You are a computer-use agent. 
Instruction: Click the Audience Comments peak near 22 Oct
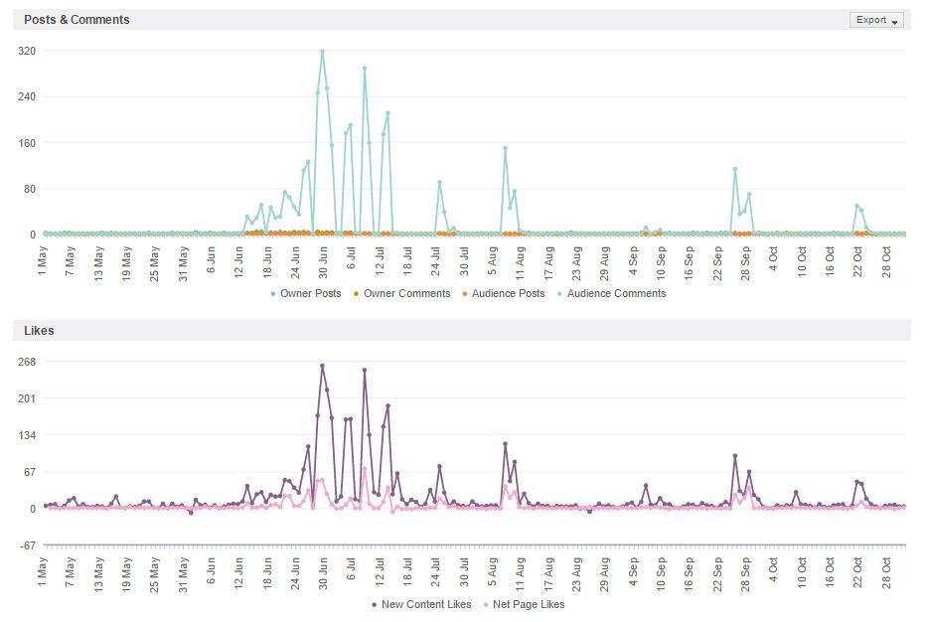click(x=856, y=206)
